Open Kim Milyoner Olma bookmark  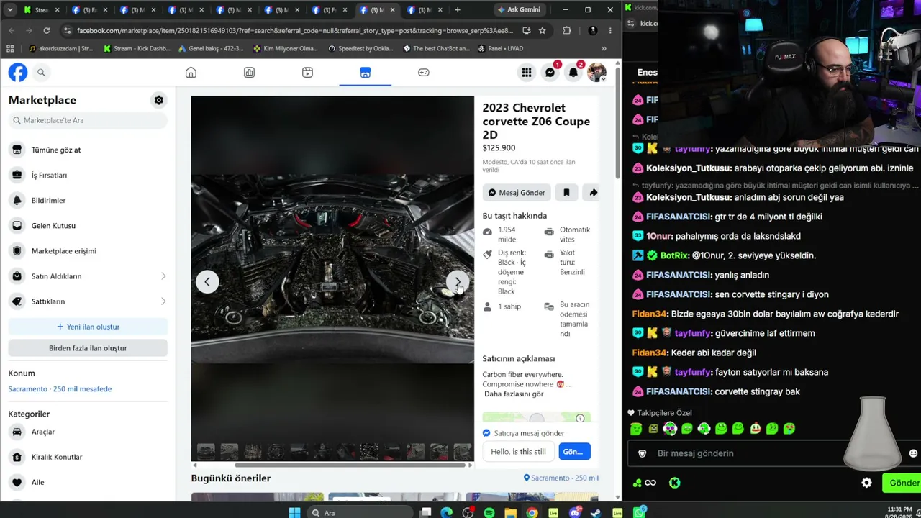pos(285,48)
